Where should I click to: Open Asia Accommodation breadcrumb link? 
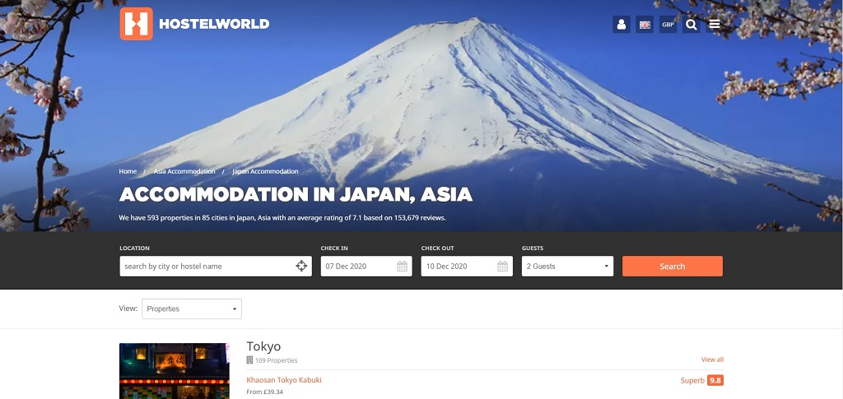coord(184,171)
